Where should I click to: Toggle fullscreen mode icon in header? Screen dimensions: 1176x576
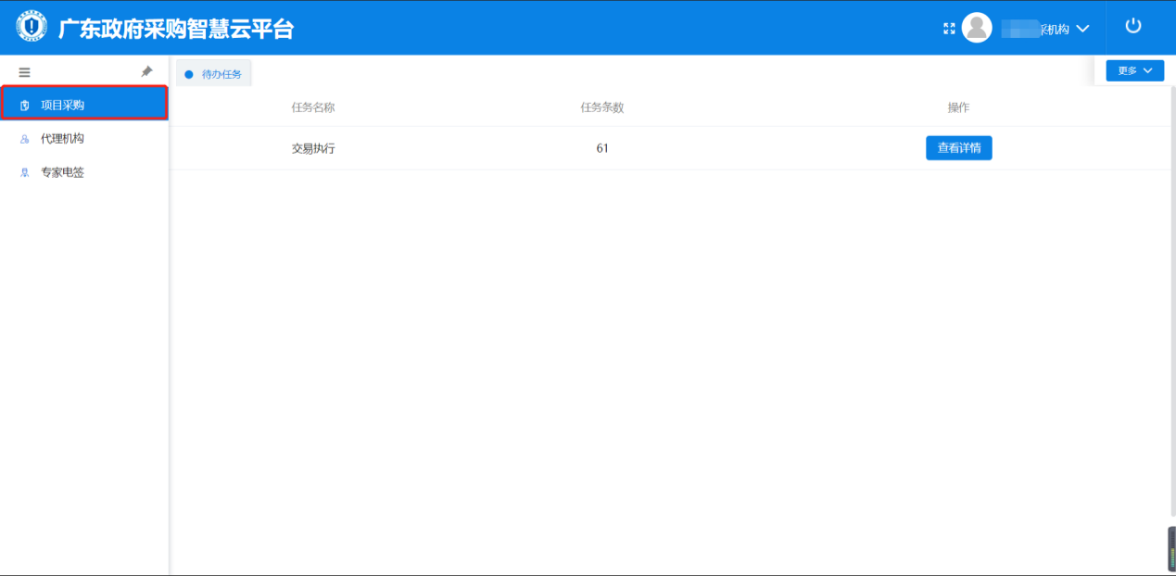[949, 29]
